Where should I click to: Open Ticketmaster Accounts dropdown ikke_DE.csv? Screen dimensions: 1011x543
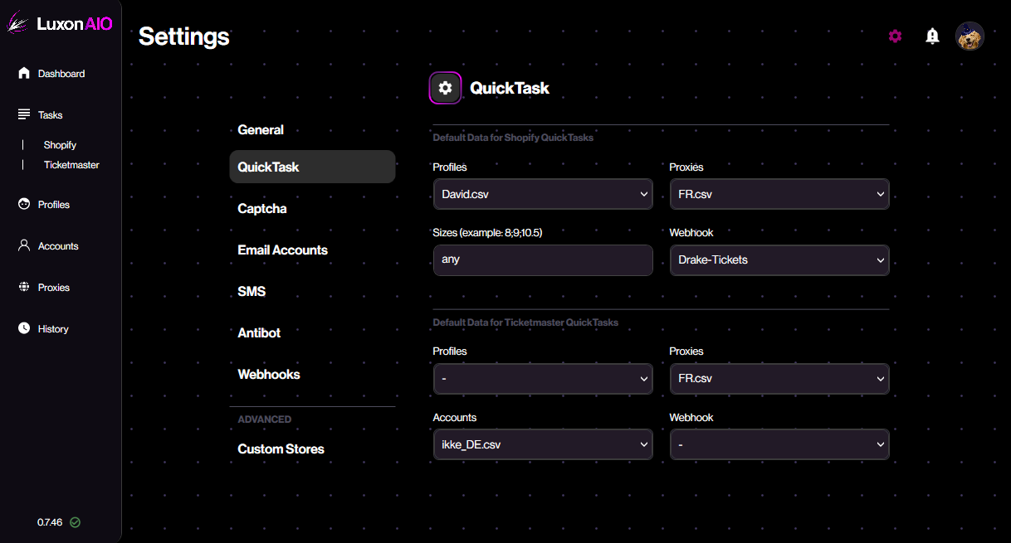coord(543,444)
